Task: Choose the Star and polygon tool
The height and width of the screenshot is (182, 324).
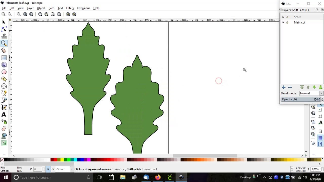Action: 4,79
